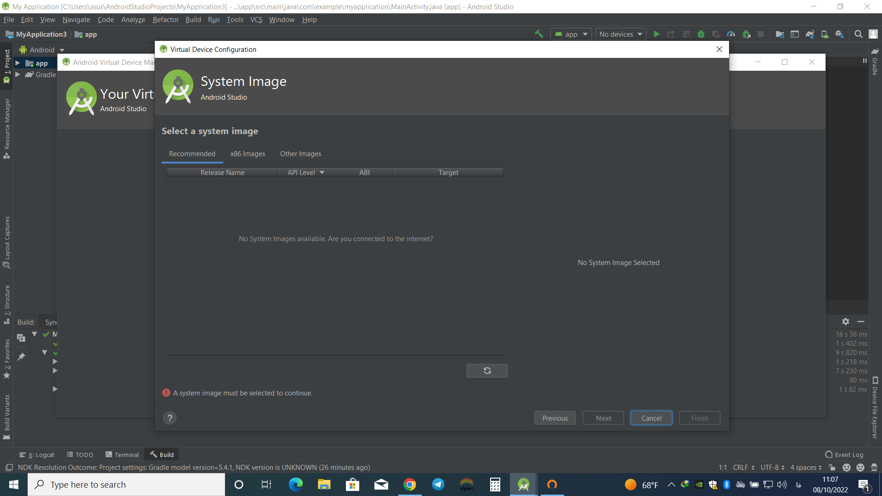Select the Recommended tab
Viewport: 882px width, 496px height.
(192, 153)
